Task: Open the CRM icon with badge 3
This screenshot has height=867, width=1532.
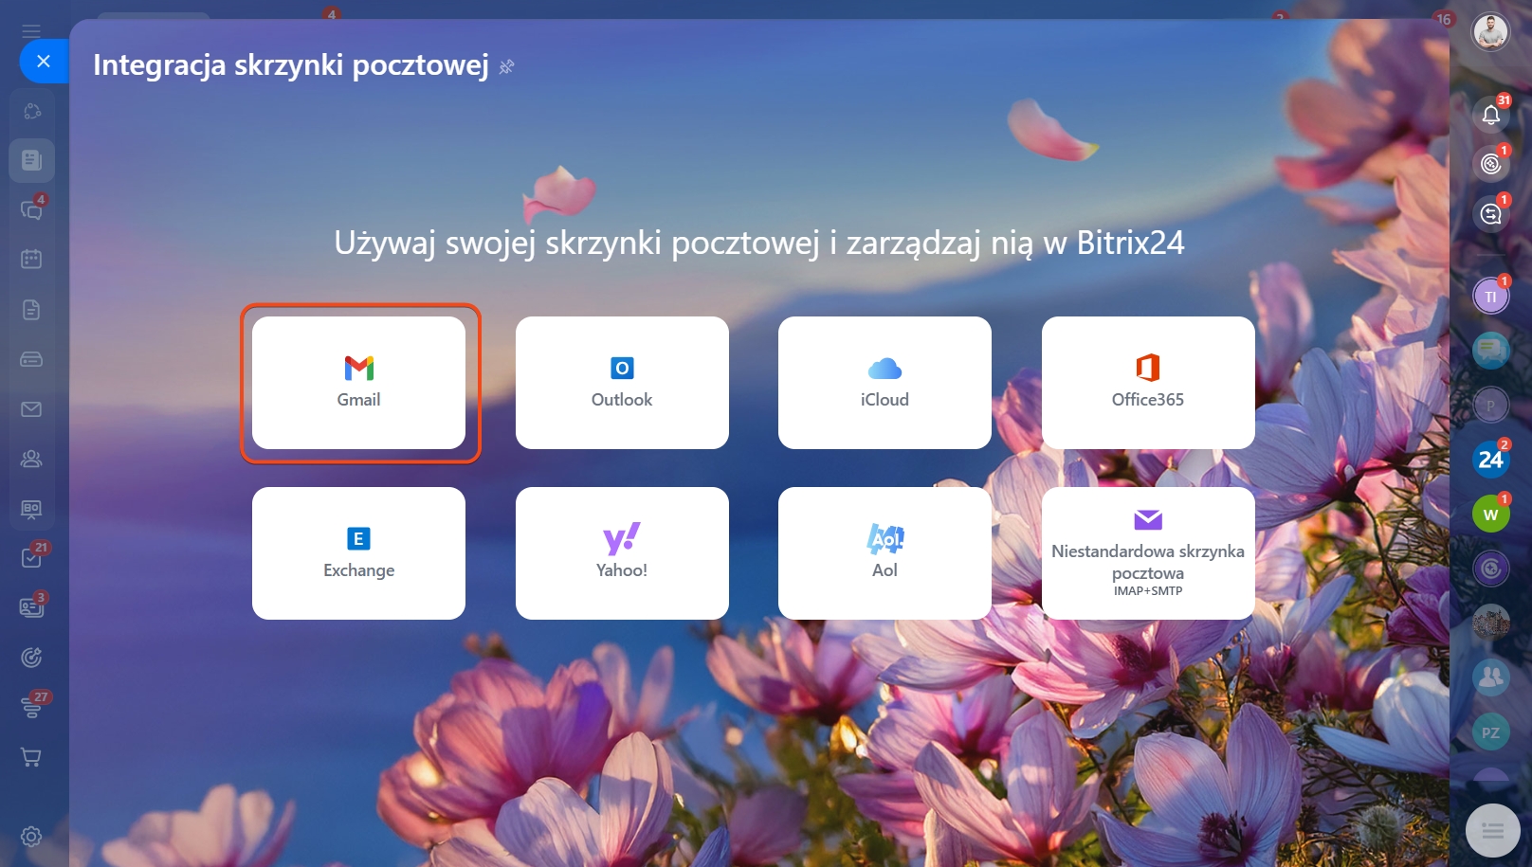Action: (x=31, y=607)
